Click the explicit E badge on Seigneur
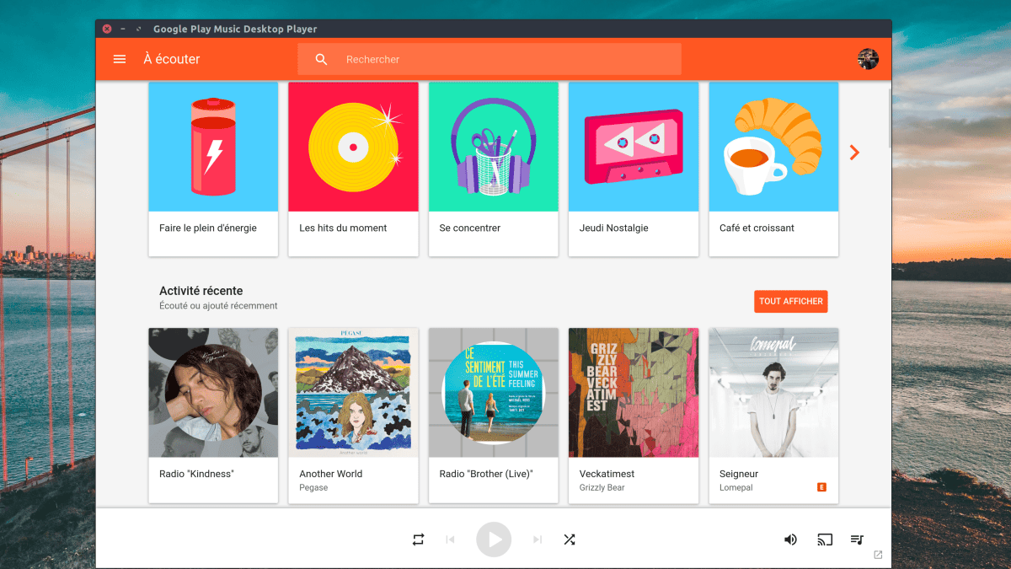This screenshot has height=569, width=1011. pos(821,487)
